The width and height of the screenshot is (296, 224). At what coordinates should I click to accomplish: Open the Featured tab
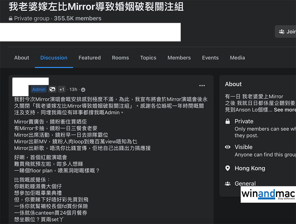(x=89, y=58)
